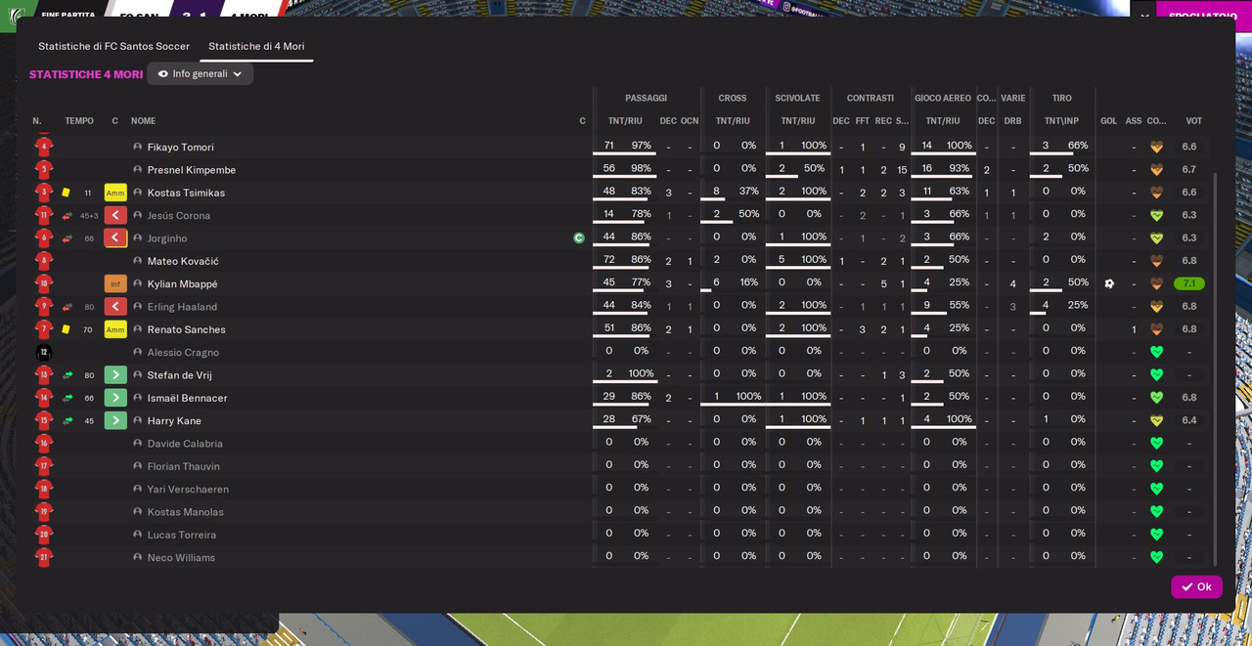Sort by the N. shirt number header
The height and width of the screenshot is (646, 1252).
pos(37,121)
